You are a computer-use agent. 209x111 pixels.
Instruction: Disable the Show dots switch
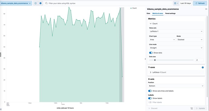151,53
